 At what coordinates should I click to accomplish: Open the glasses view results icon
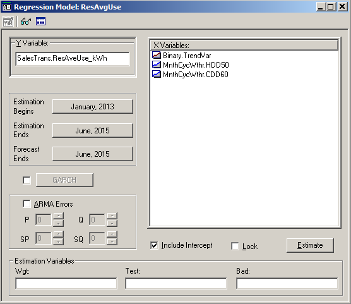pos(26,21)
